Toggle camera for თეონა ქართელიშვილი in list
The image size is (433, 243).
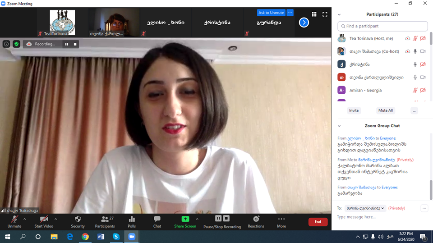[423, 78]
